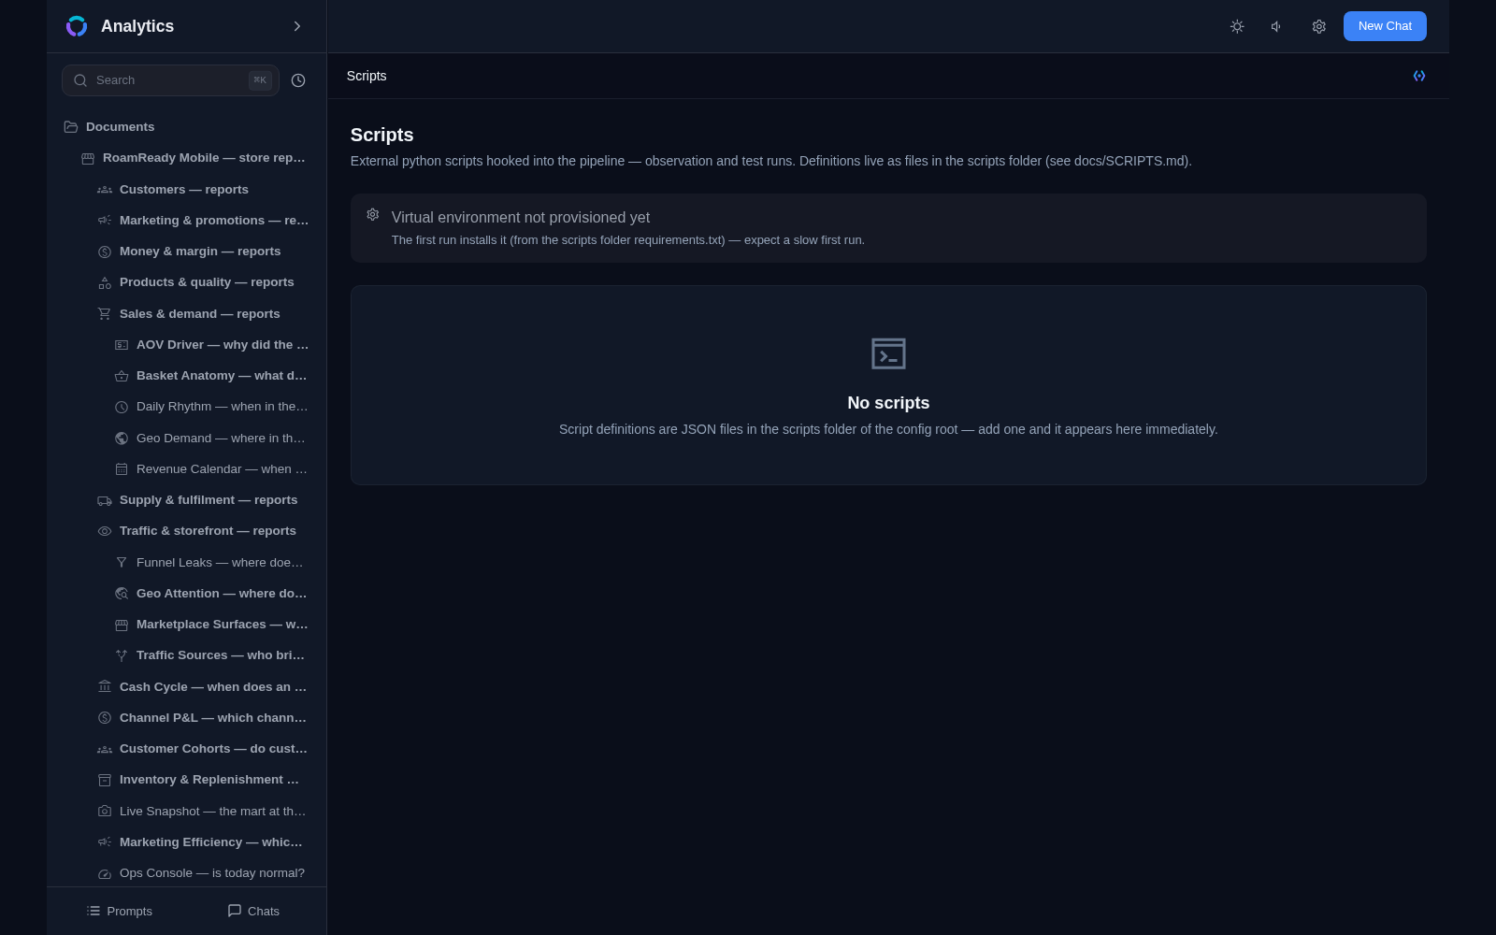Expand Customers — reports group
This screenshot has height=935, width=1496.
click(x=187, y=189)
